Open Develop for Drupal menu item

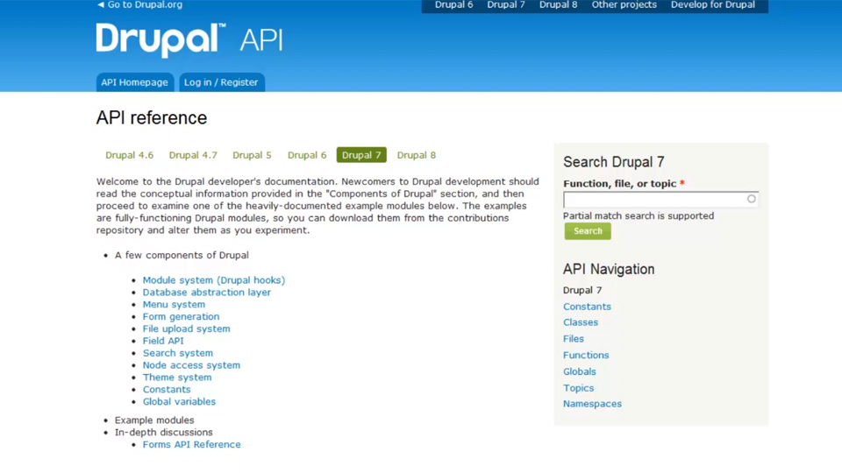[712, 5]
